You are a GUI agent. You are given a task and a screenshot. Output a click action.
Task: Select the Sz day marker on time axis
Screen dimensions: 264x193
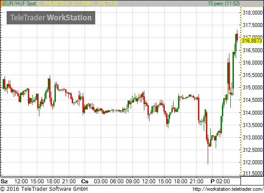(x=4, y=181)
